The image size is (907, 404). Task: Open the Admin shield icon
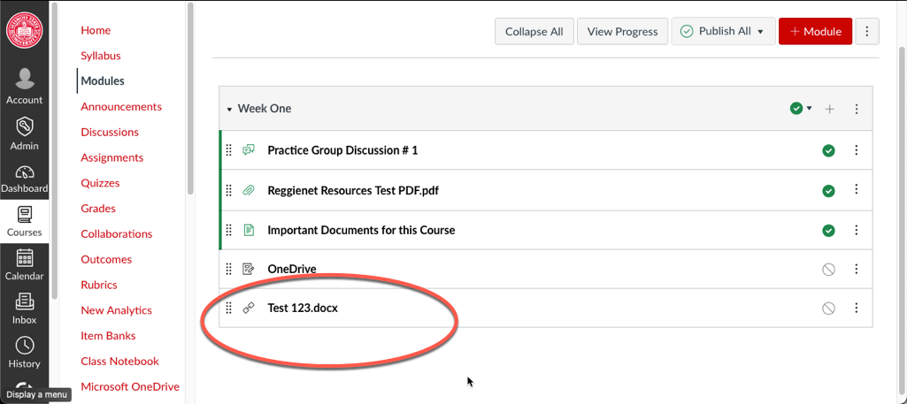click(24, 126)
